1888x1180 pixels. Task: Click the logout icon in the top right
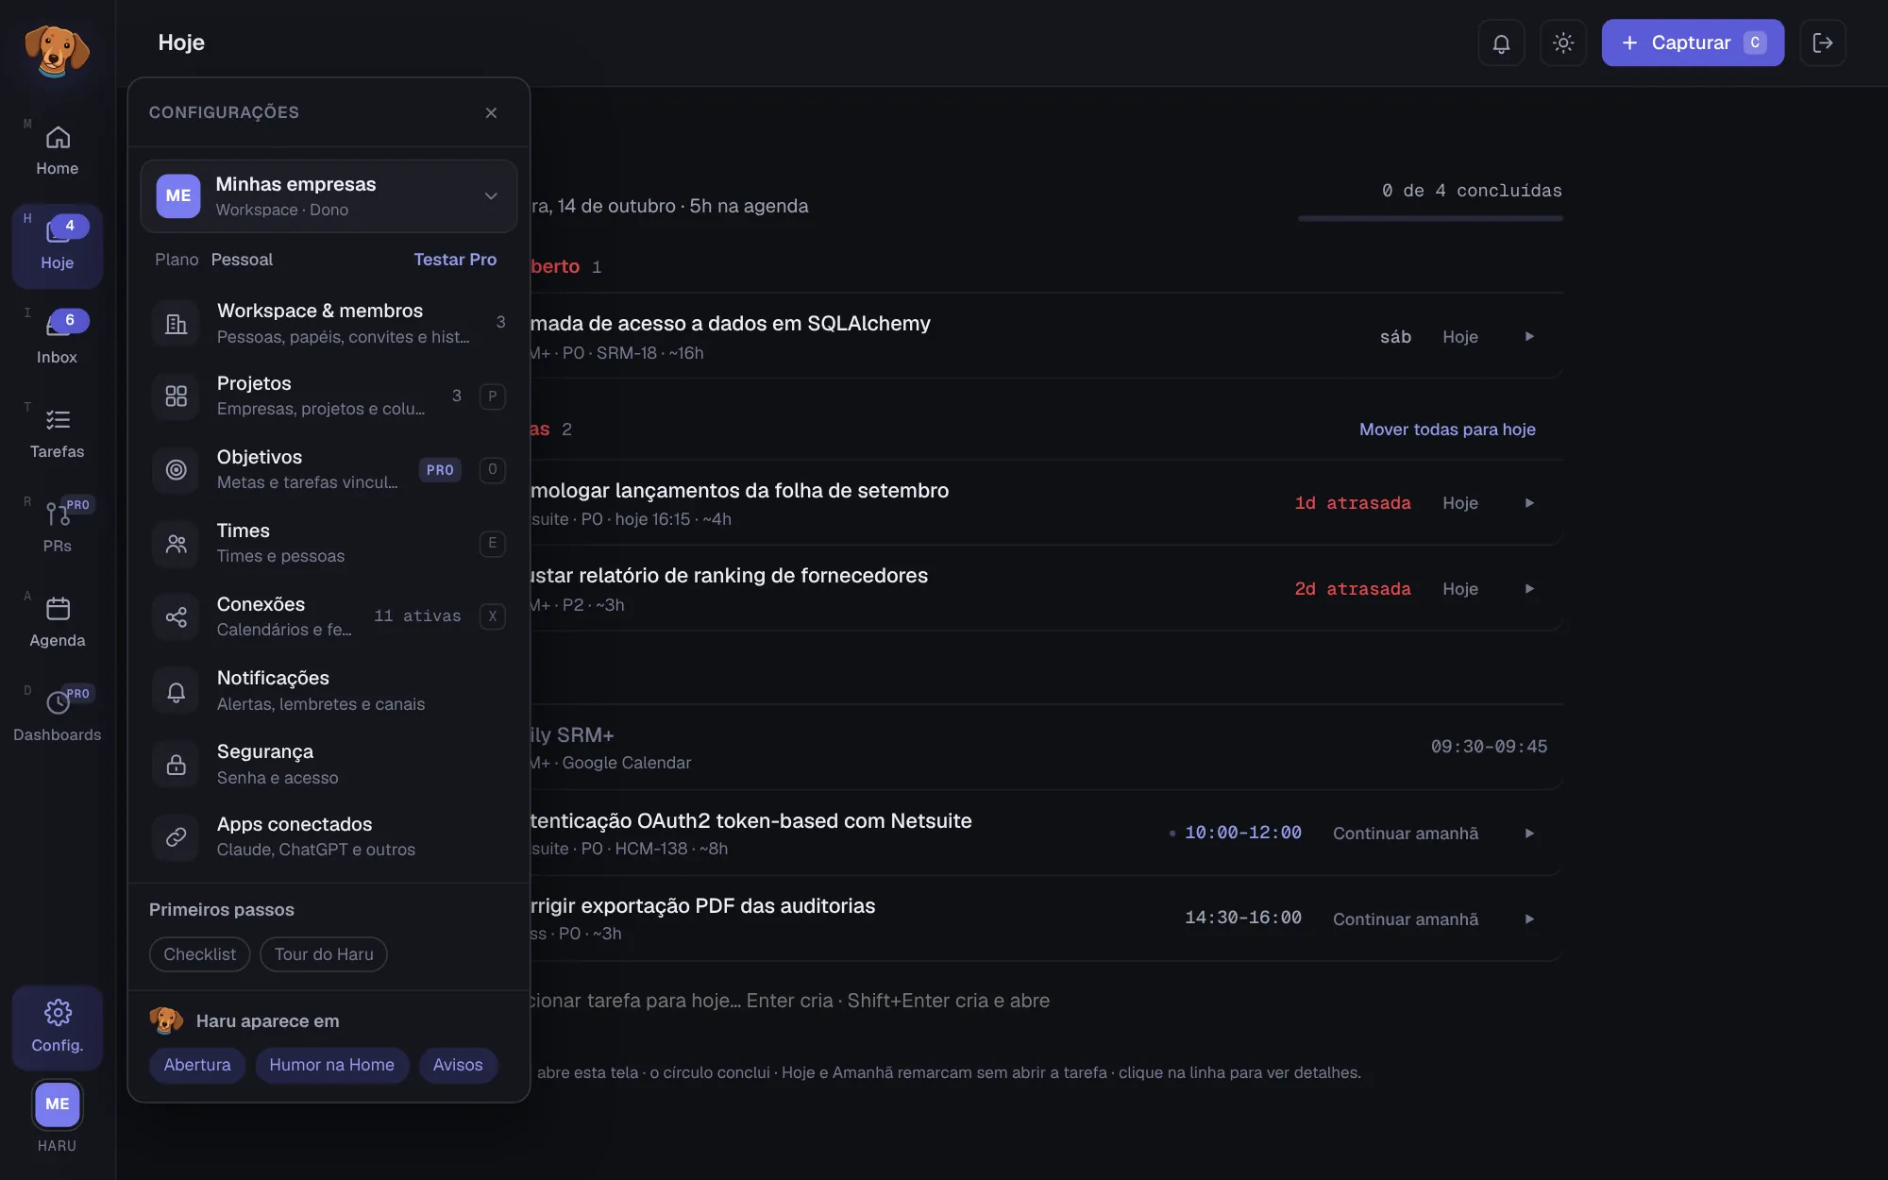point(1823,43)
